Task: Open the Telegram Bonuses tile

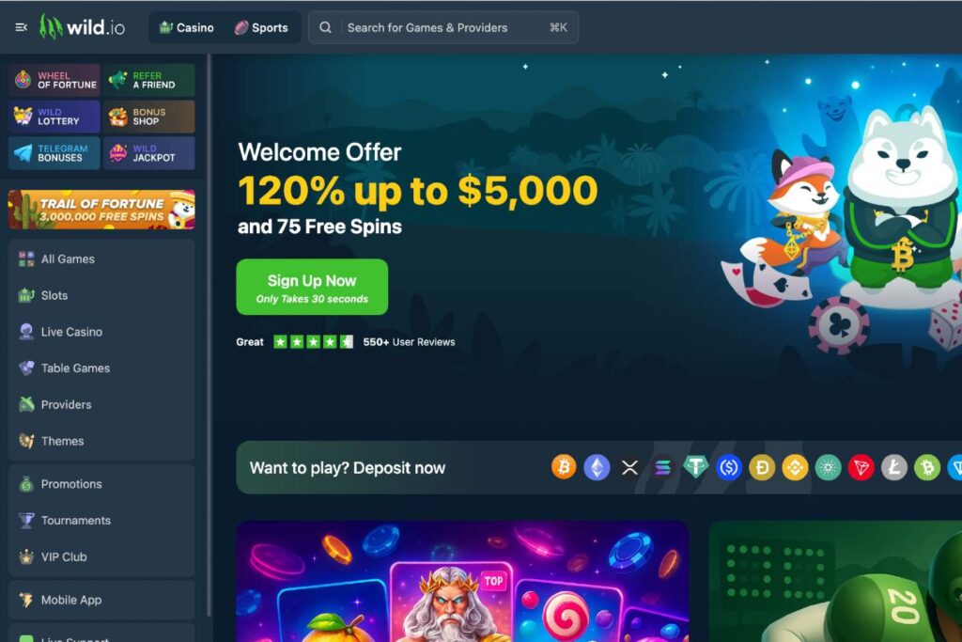Action: [54, 153]
